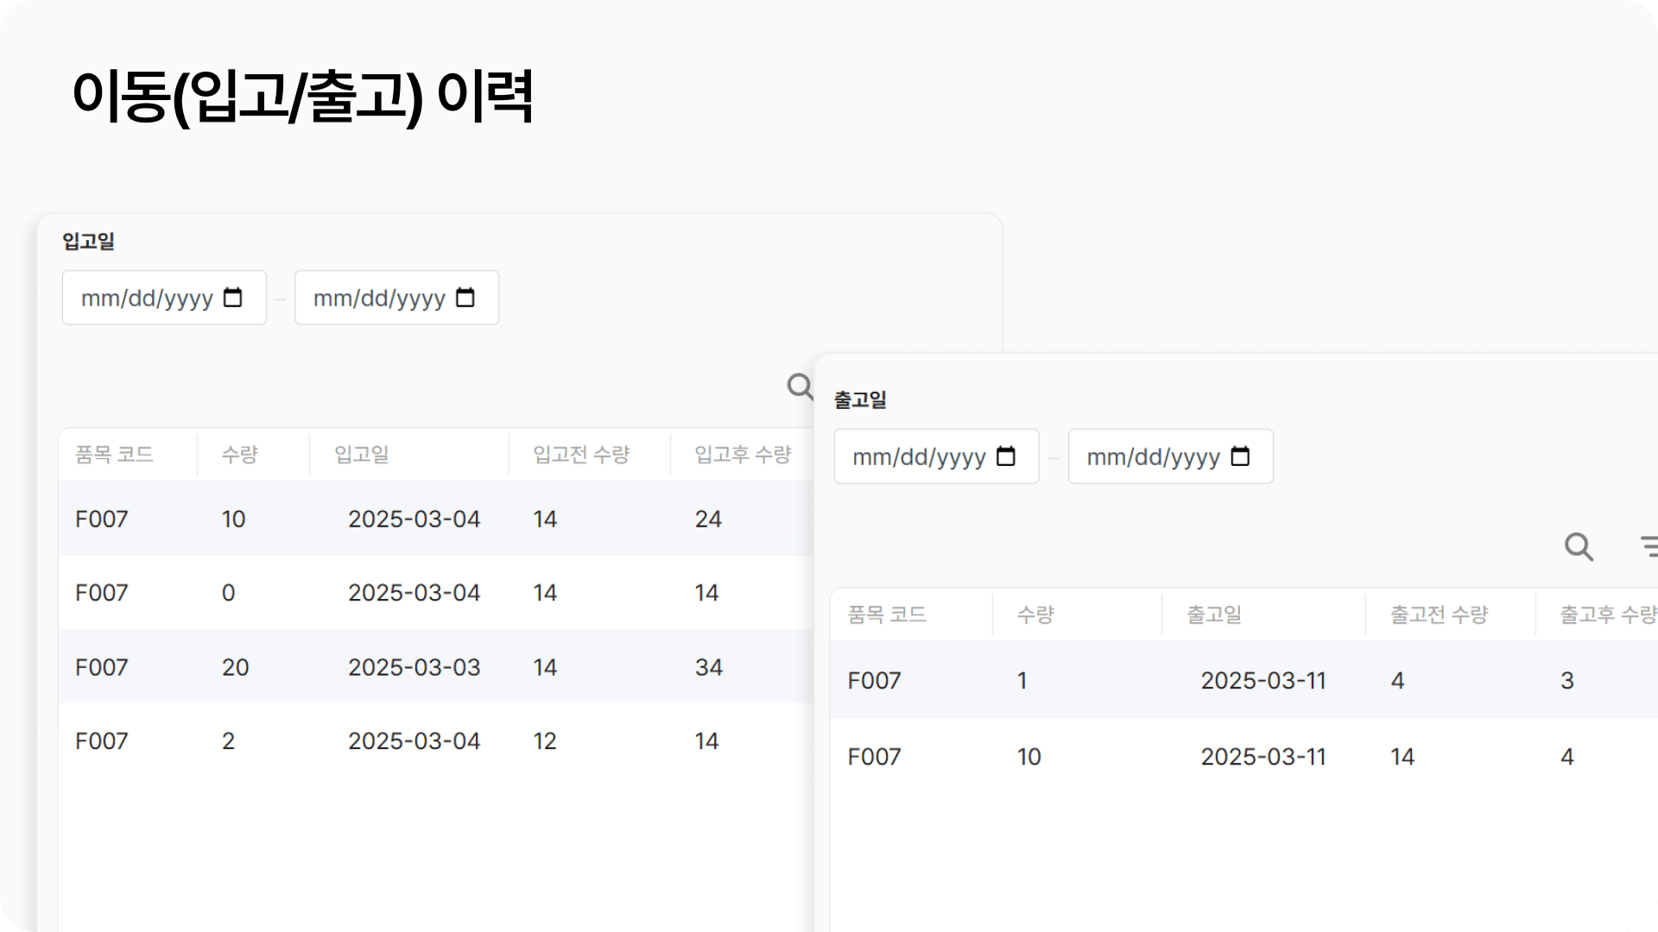Click the 입고후 수량 column header
Screen dimensions: 1658x932
pos(743,455)
